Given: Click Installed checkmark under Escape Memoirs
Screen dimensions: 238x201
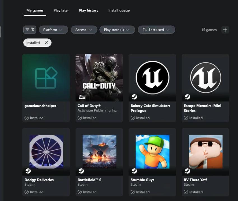Looking at the screenshot, I should click(x=186, y=118).
